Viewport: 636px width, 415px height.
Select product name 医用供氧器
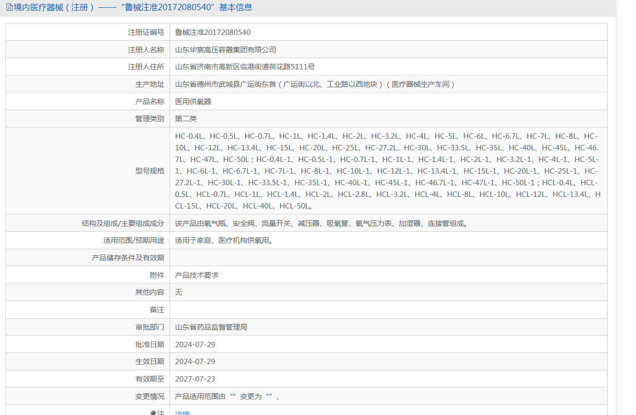point(193,102)
